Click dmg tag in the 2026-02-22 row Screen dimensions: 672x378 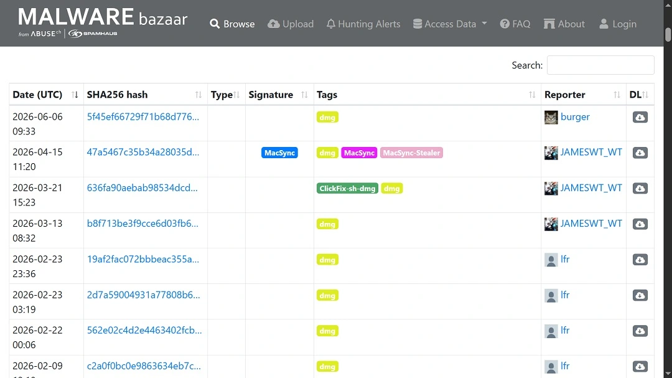(x=327, y=331)
